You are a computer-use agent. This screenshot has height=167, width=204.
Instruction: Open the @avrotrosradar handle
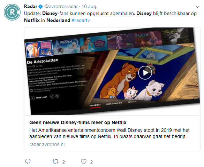61,6
